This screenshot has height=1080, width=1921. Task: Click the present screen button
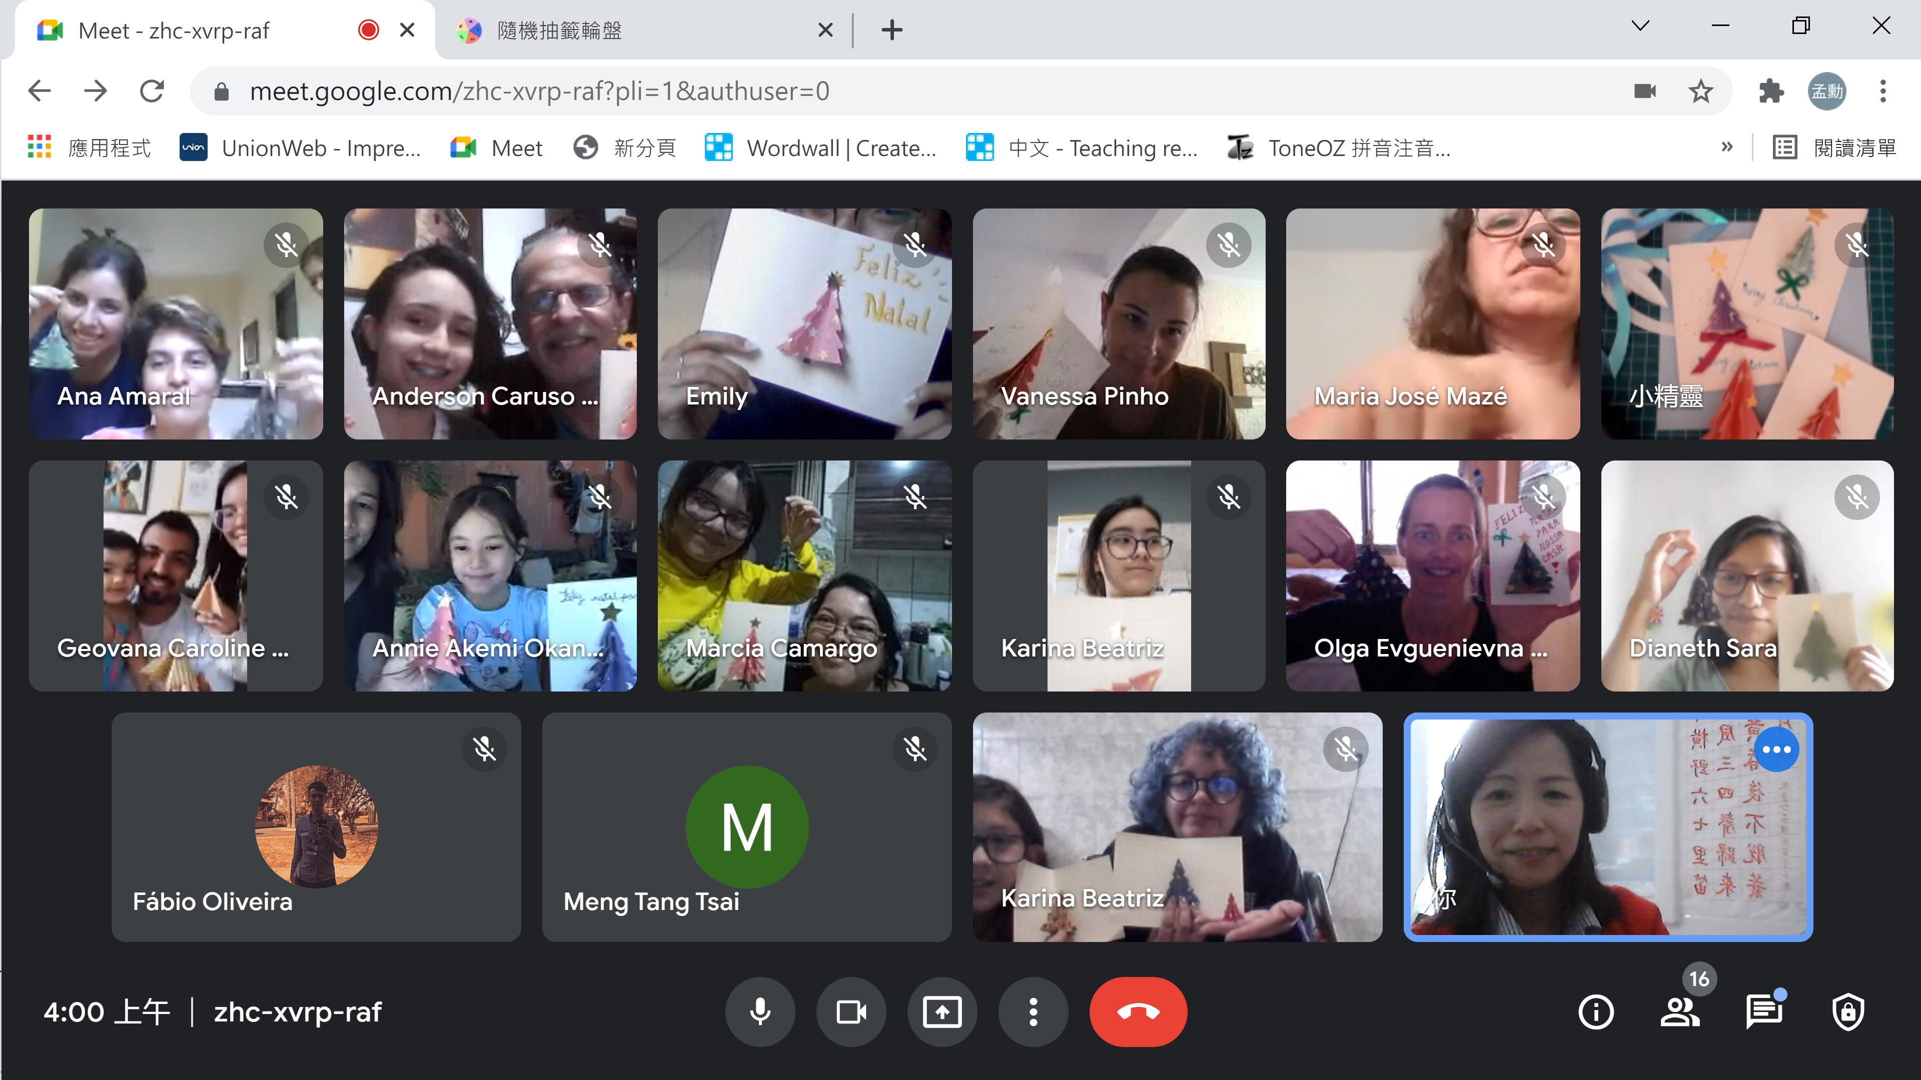pyautogui.click(x=942, y=1012)
